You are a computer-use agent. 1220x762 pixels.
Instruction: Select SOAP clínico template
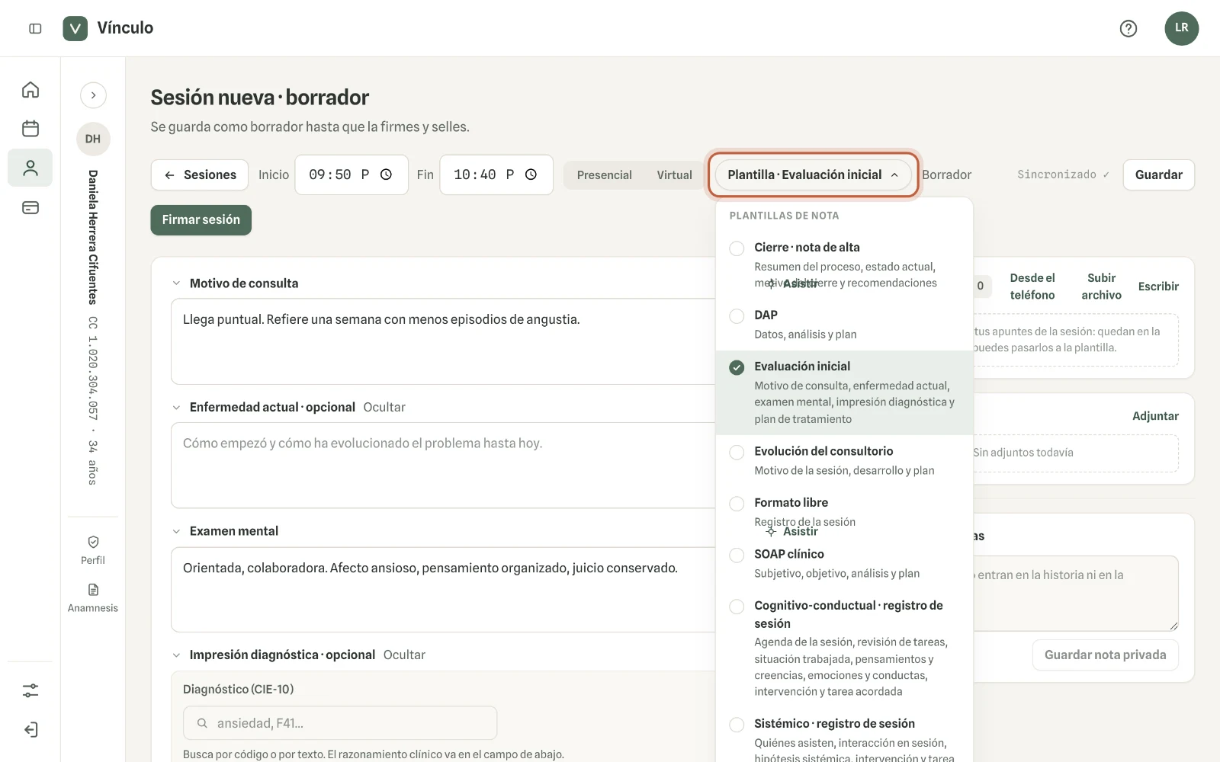(844, 563)
